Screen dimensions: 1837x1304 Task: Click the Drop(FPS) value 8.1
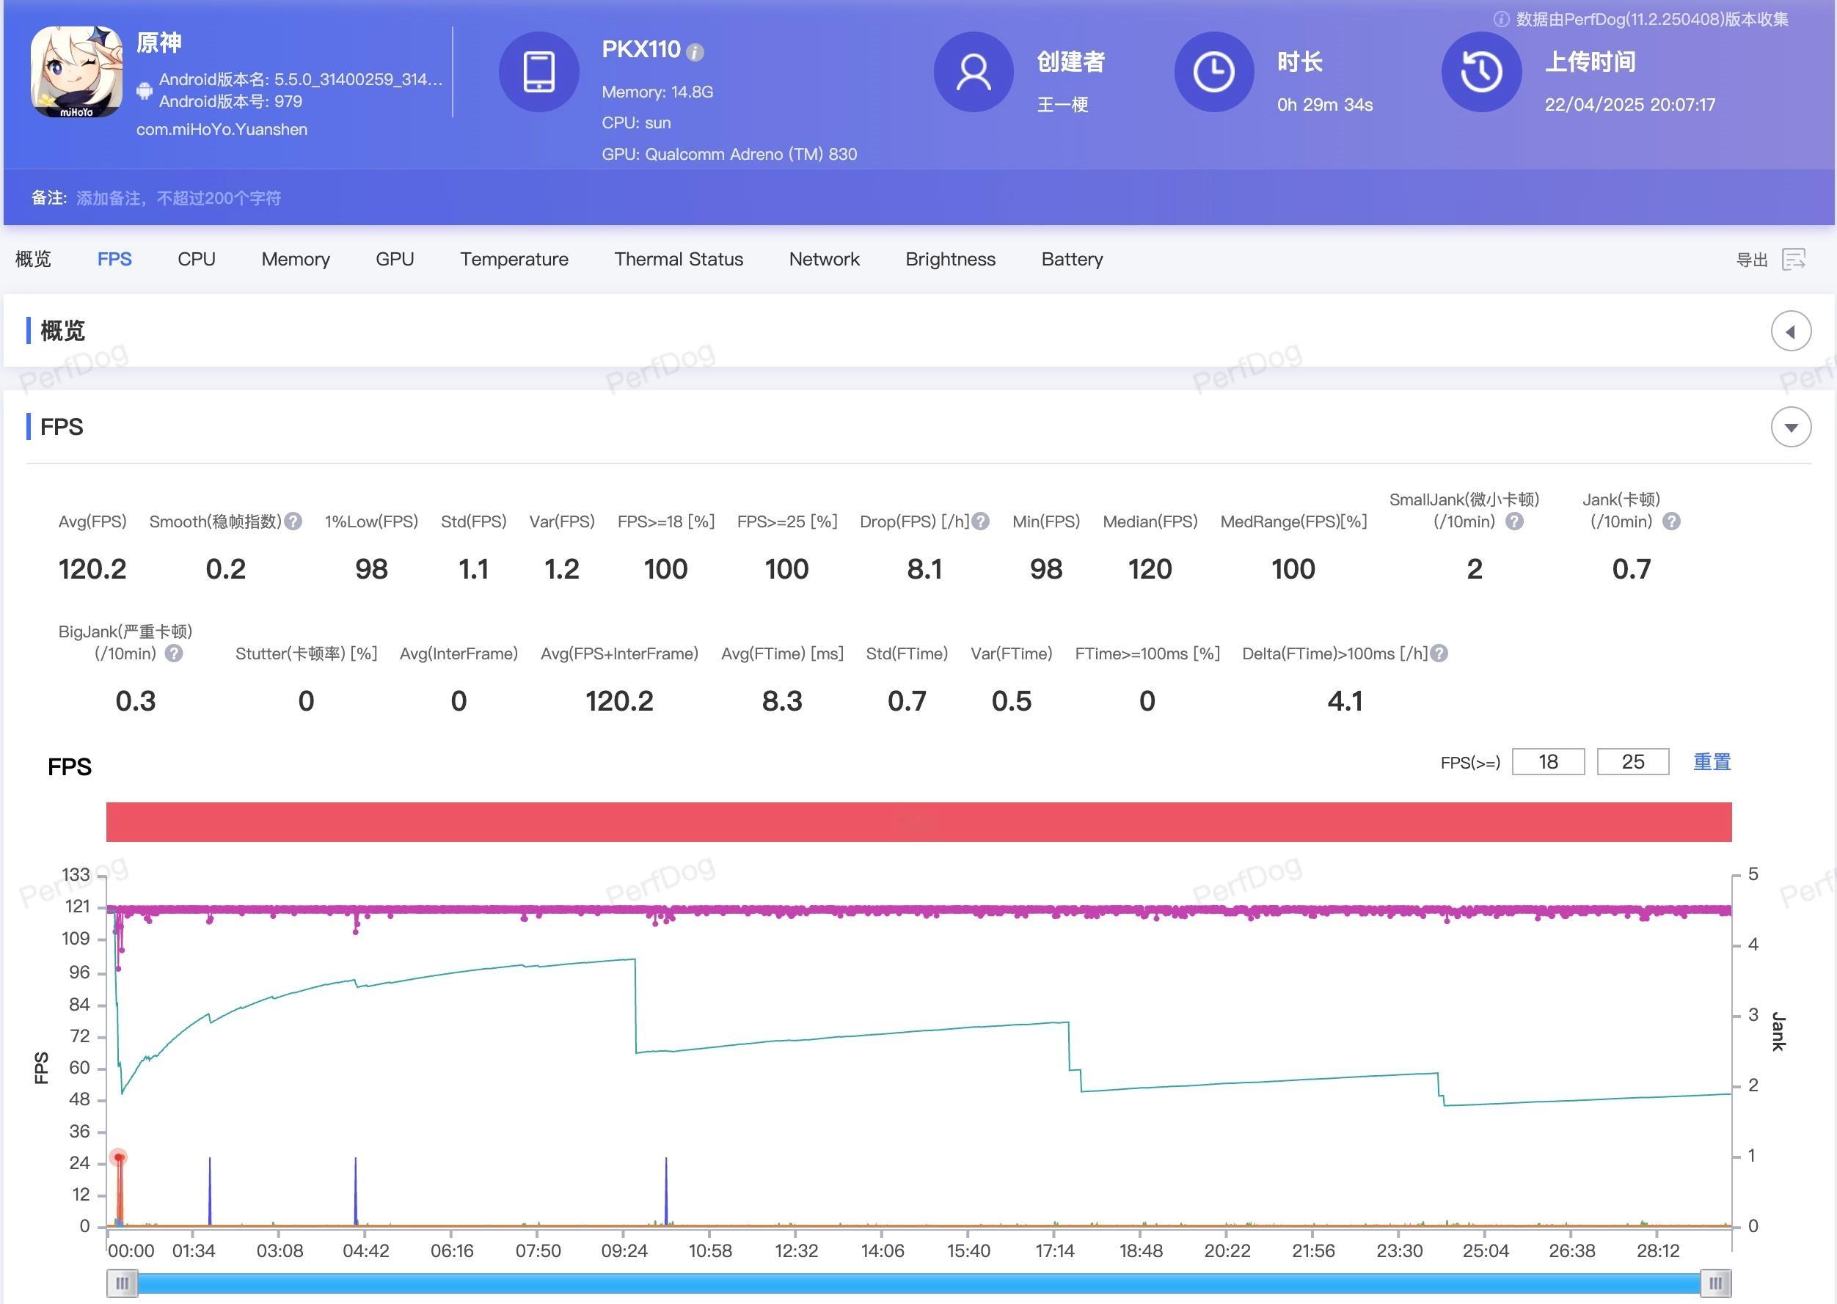click(924, 568)
